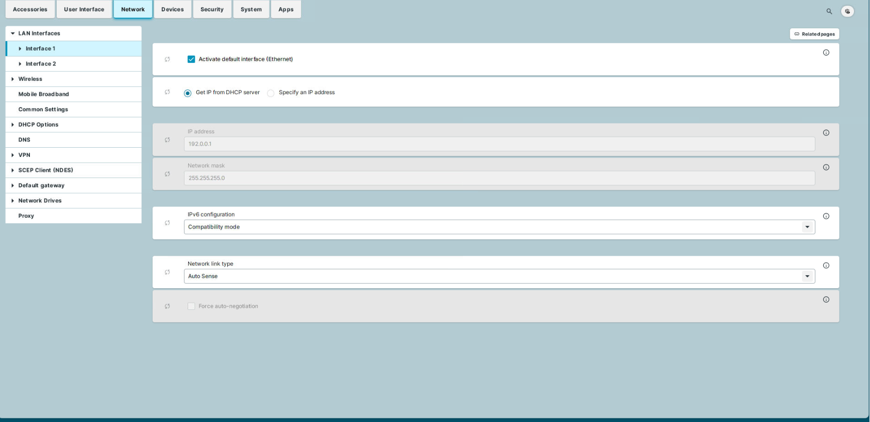Click reset icon beside Network link type

click(x=168, y=272)
